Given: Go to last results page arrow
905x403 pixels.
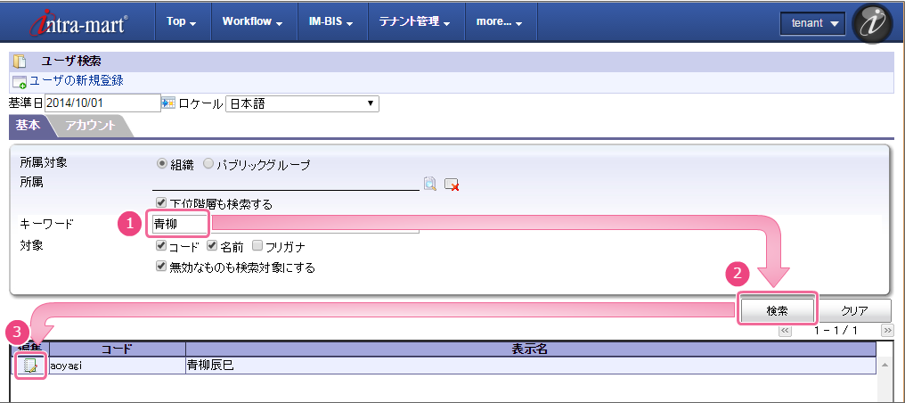Looking at the screenshot, I should (x=887, y=330).
